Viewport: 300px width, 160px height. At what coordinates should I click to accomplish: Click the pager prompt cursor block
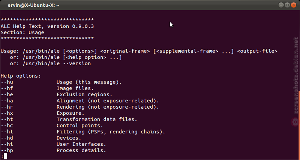[x=5, y=156]
